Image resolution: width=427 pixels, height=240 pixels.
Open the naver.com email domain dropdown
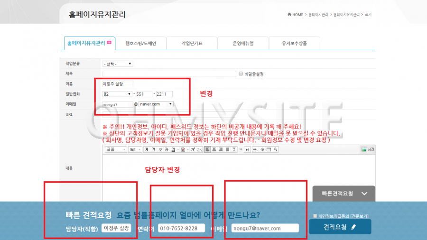[x=156, y=104]
